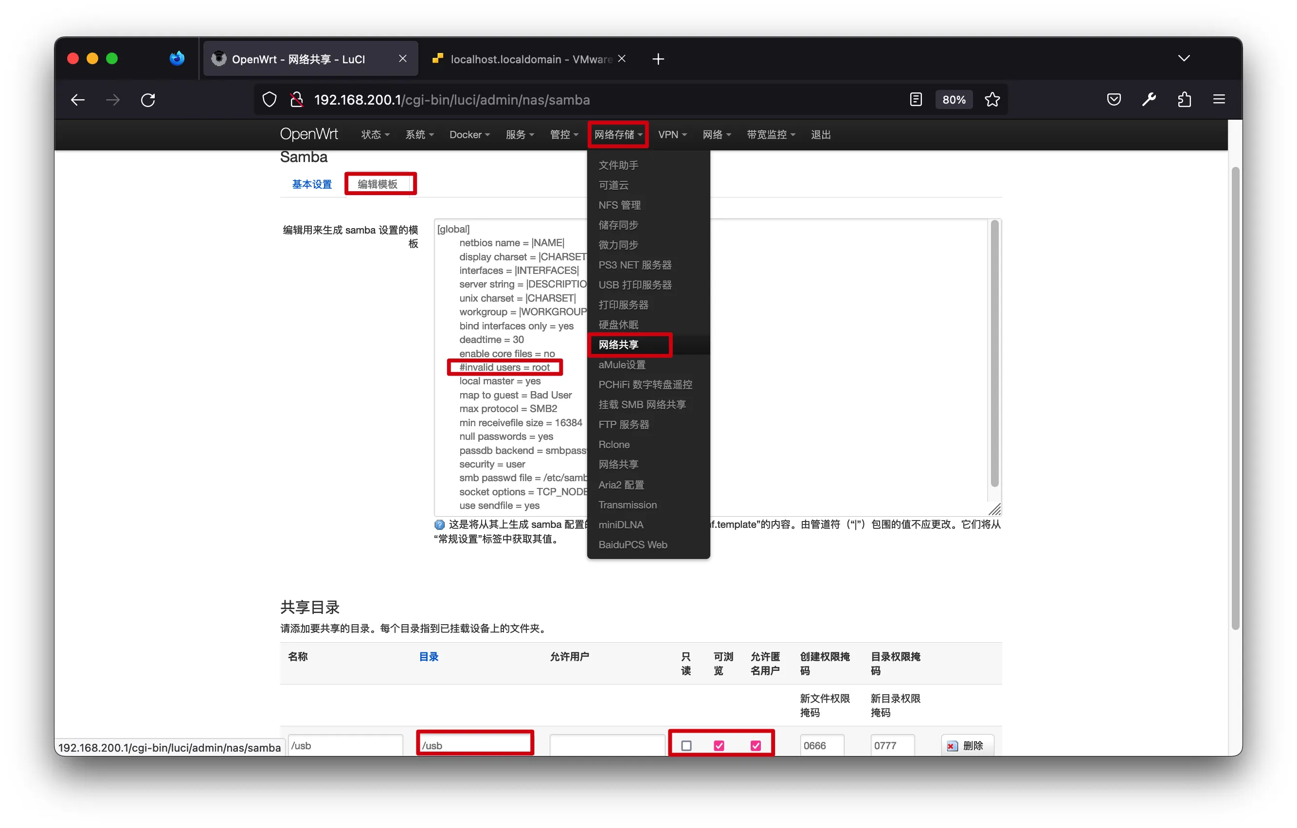Viewport: 1297px width, 828px height.
Task: Open PS3 NET 服务器 settings
Action: (x=648, y=265)
